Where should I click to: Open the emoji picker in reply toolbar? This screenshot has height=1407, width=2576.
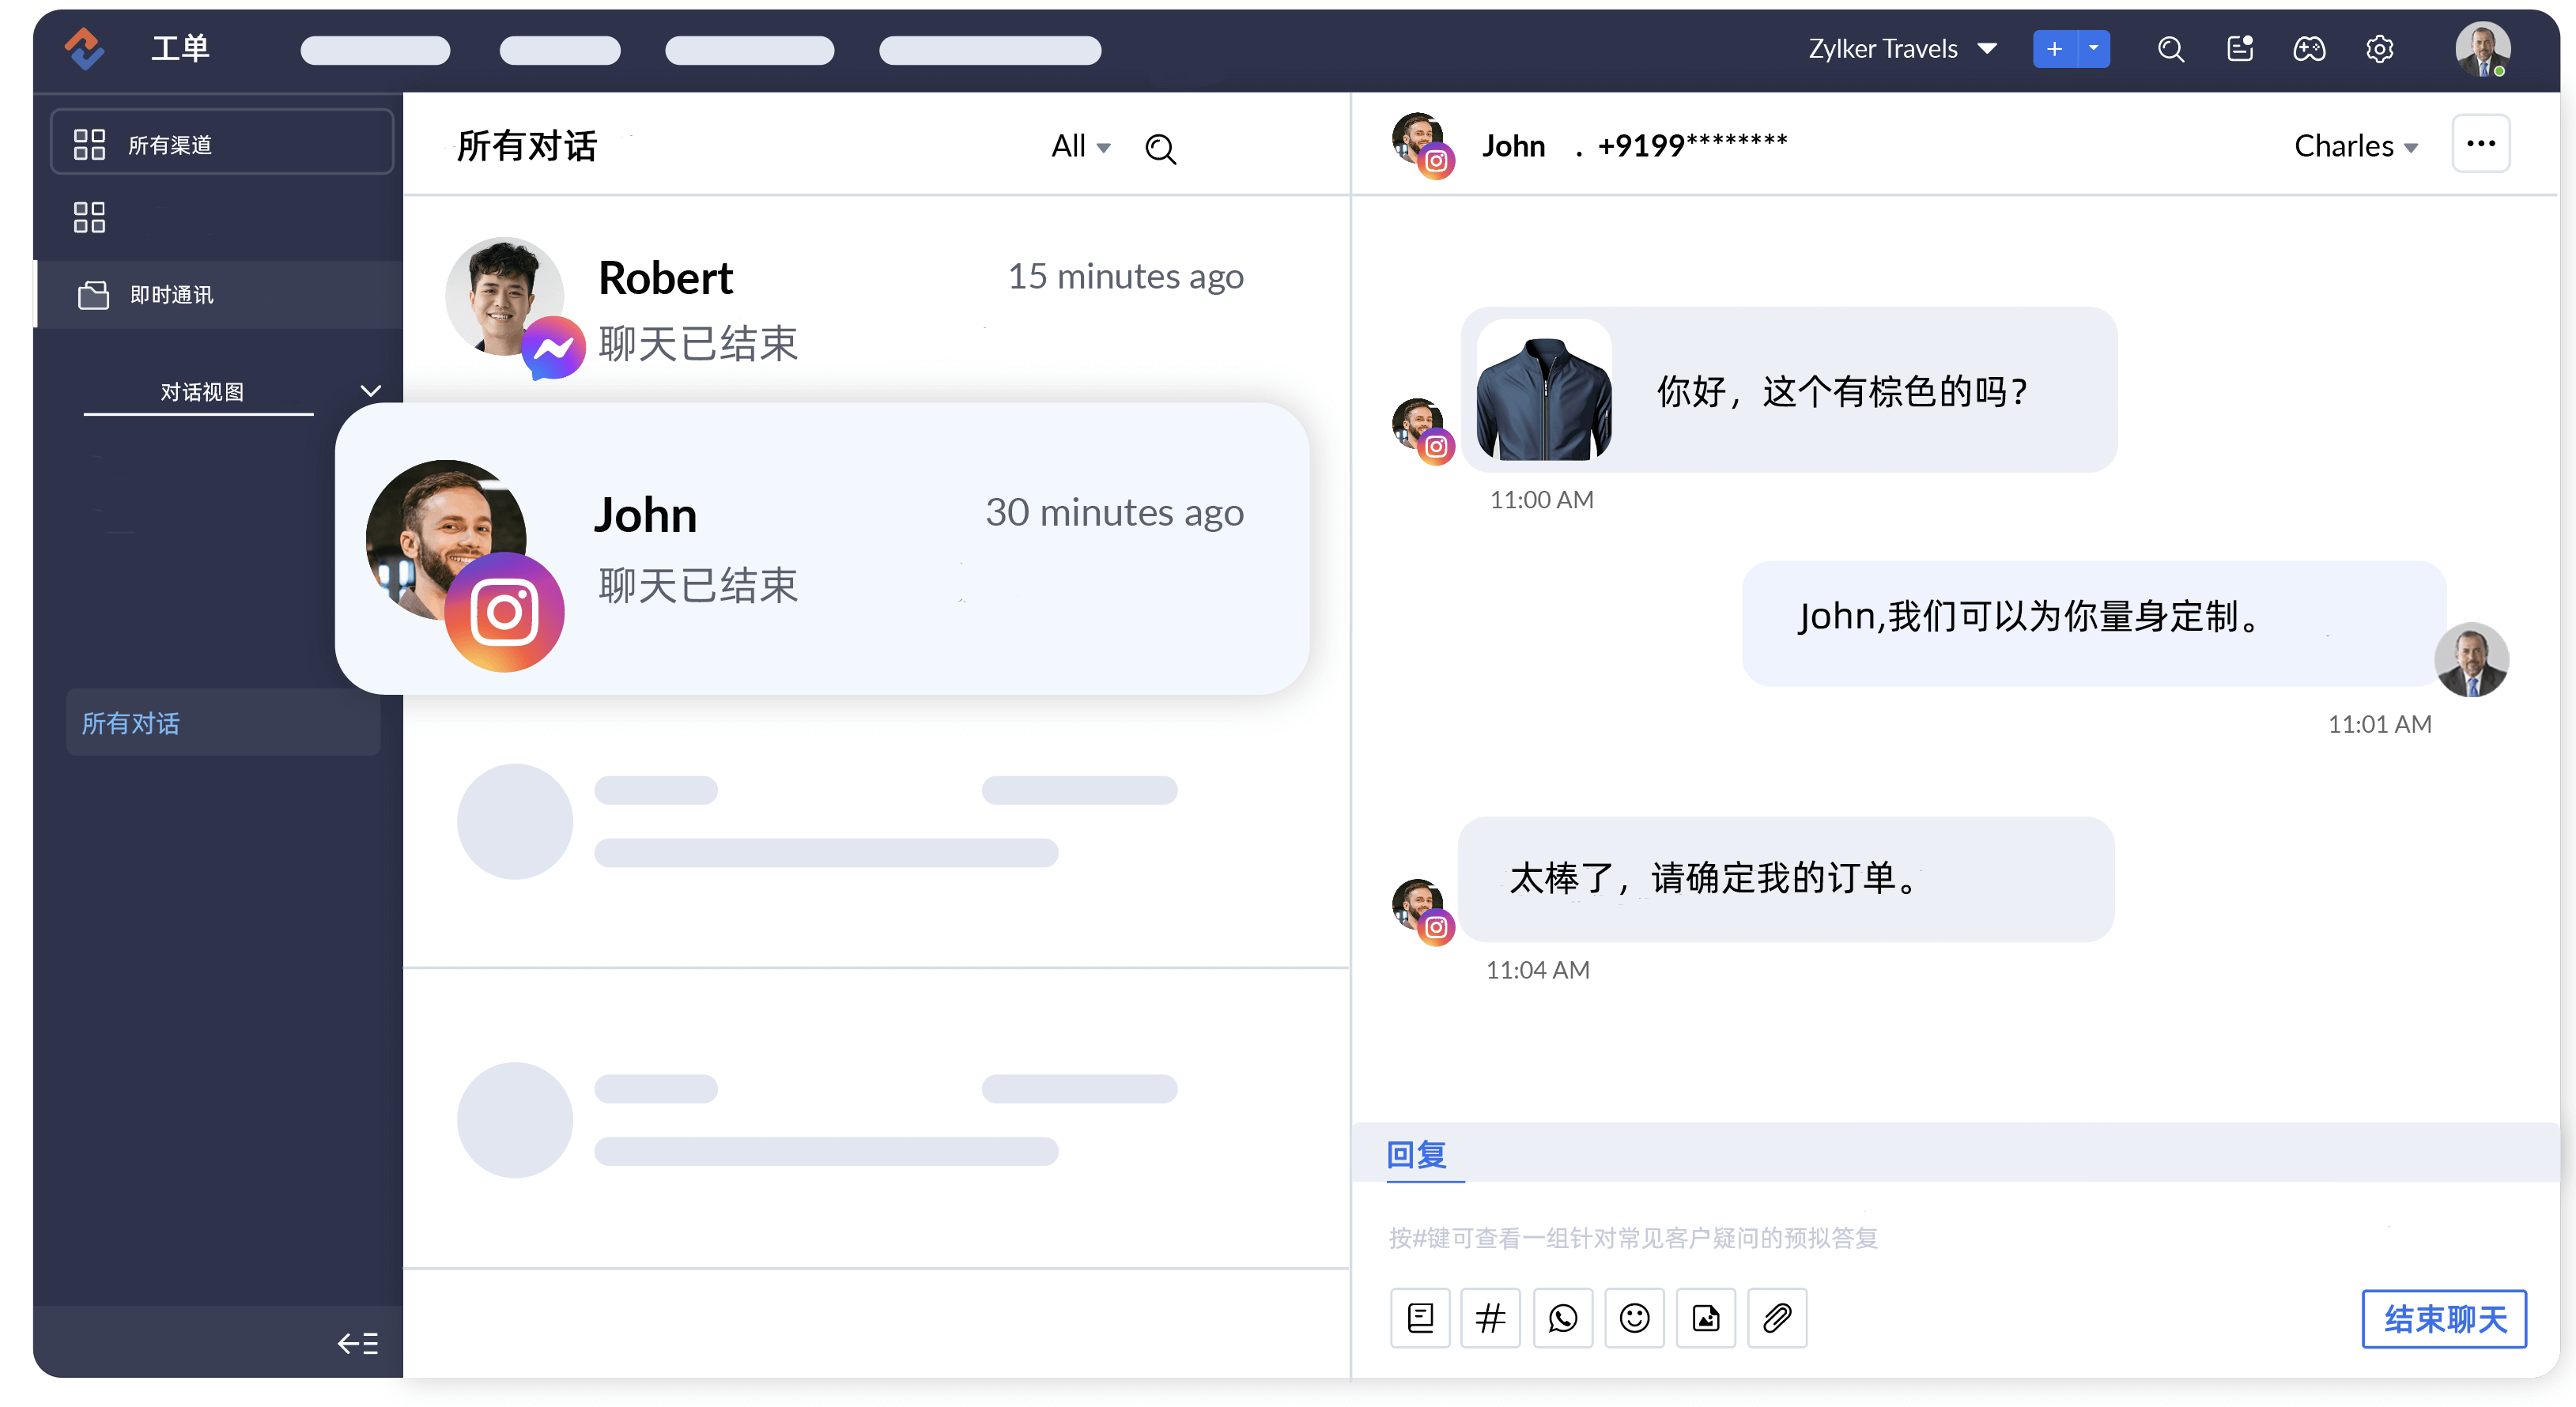point(1634,1317)
